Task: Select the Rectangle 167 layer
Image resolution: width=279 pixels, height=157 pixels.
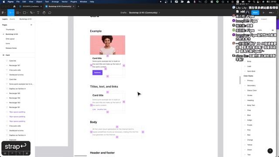Action: (x=14, y=65)
